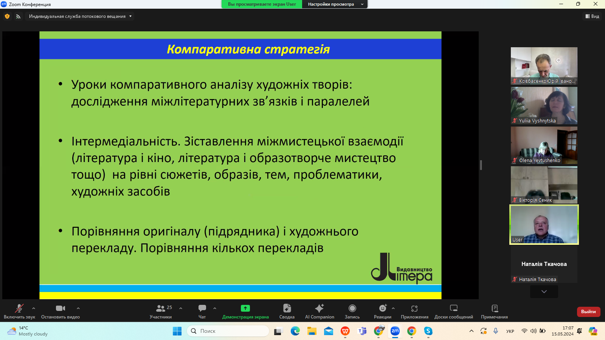Open the Сводка summary tool
The width and height of the screenshot is (605, 340).
click(x=287, y=311)
